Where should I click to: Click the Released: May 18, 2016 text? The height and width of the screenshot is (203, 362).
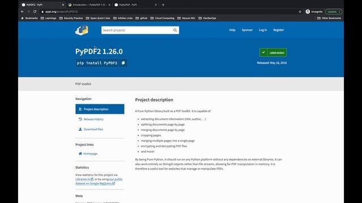point(271,63)
